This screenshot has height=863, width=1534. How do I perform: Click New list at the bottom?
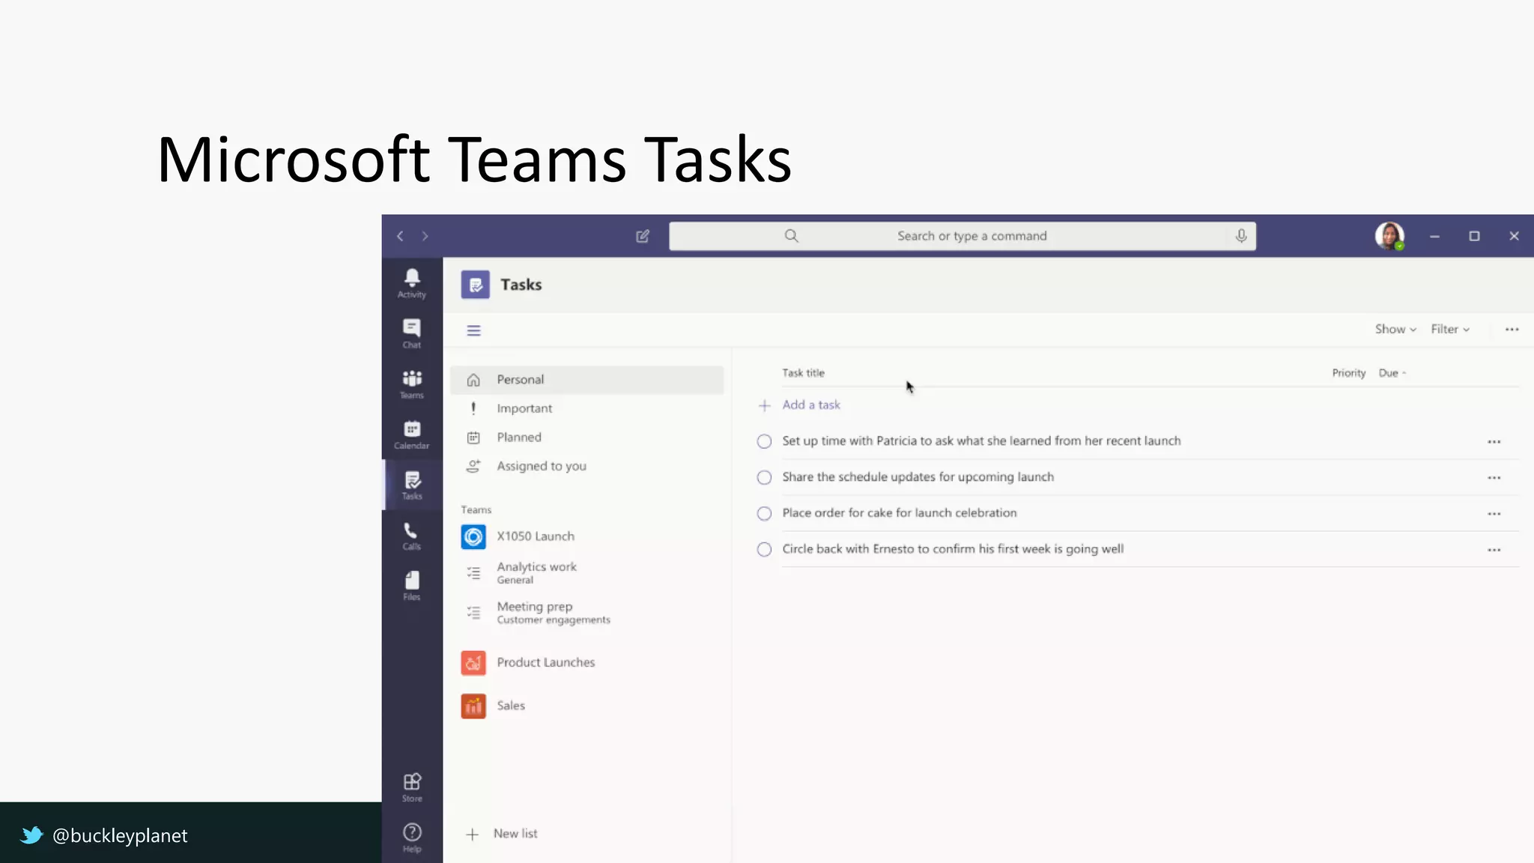click(x=502, y=834)
